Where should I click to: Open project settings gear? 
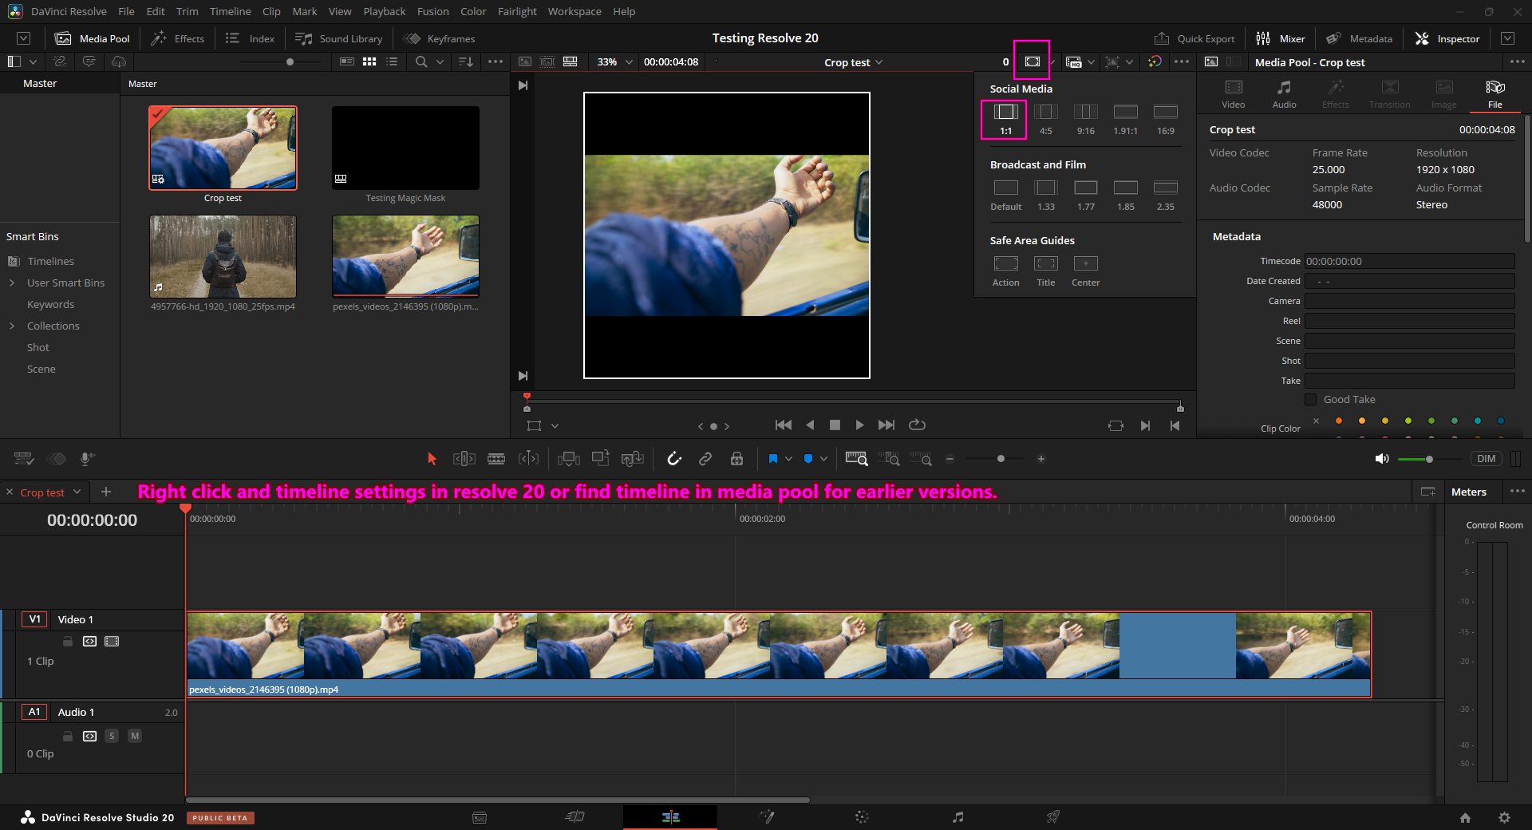(x=1504, y=817)
